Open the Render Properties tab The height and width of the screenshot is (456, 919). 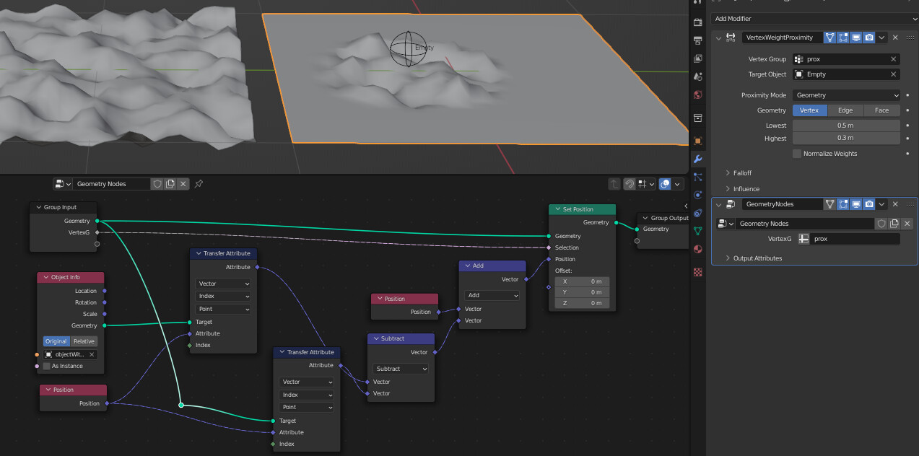coord(697,22)
